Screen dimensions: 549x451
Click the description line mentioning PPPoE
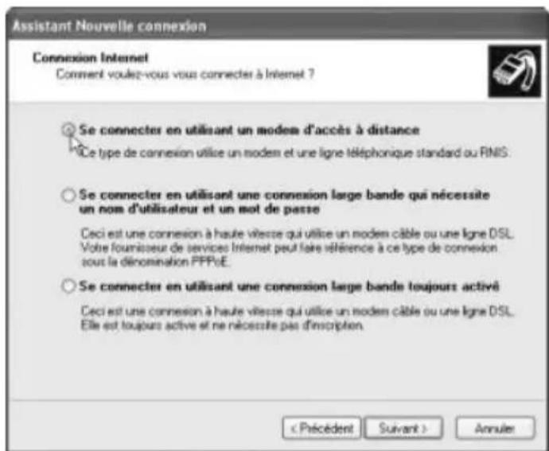[155, 262]
